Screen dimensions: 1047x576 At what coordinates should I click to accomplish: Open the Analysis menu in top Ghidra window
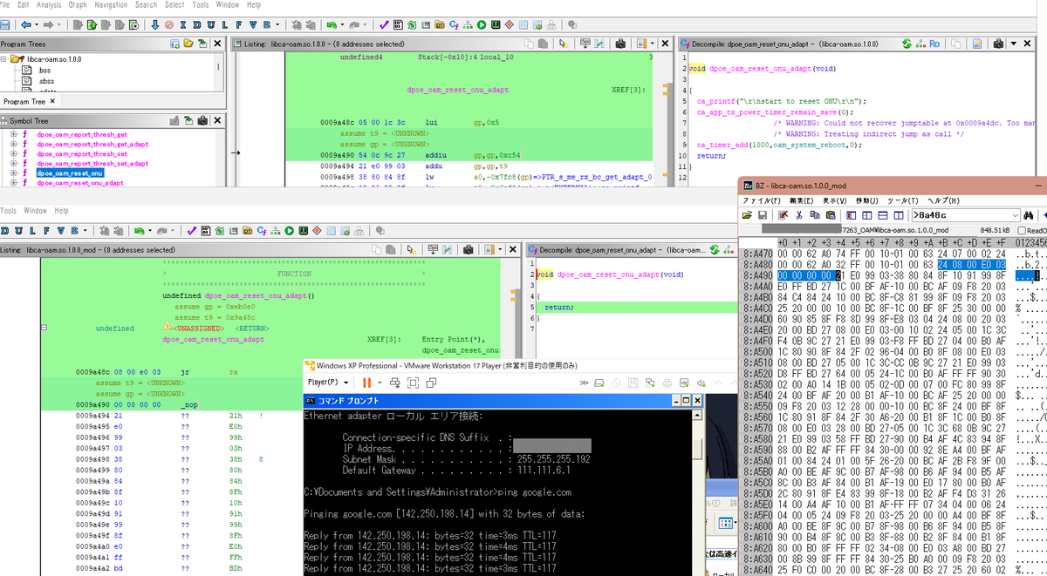49,5
